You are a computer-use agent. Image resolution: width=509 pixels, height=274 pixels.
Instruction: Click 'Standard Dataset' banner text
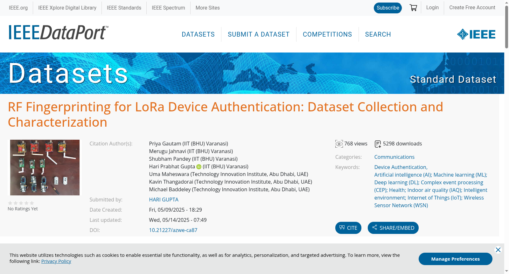(453, 79)
